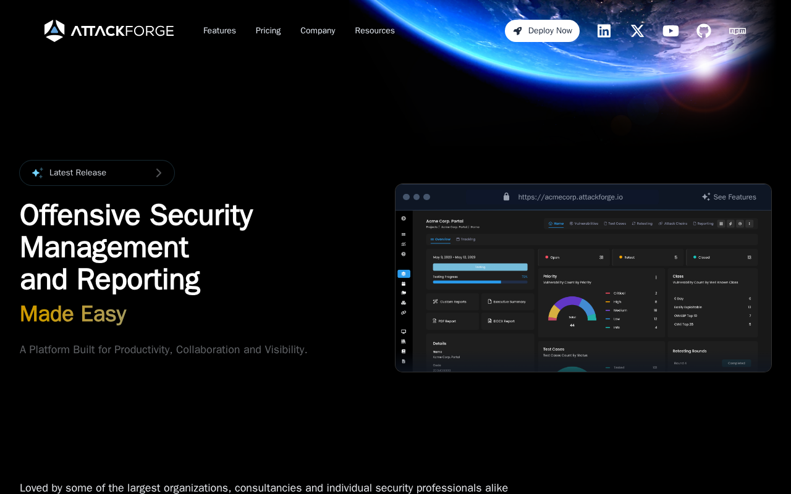Click the acmecorp.attackforge.io URL text
791x494 pixels.
570,197
